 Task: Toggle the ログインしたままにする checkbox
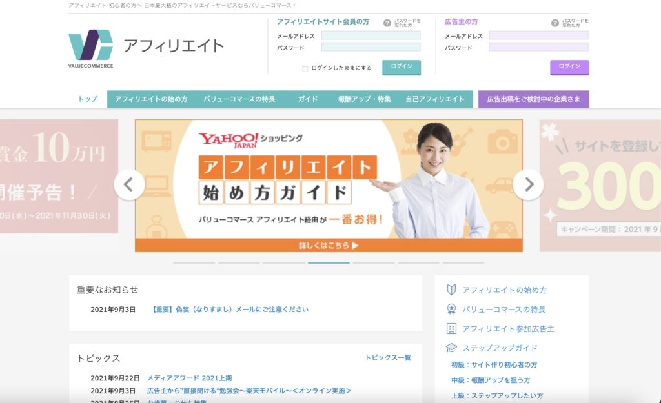pos(305,68)
